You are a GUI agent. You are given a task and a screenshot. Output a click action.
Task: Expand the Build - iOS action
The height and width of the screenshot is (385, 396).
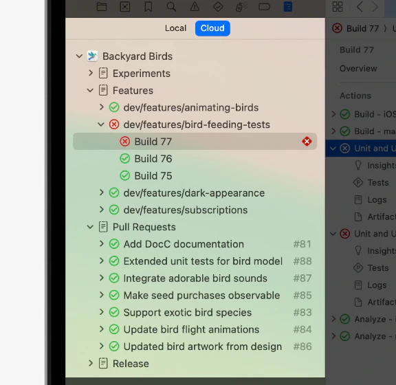[333, 114]
